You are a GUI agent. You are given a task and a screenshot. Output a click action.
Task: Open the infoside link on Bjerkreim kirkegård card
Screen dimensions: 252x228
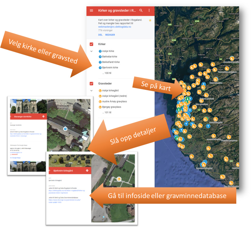[x=67, y=192]
